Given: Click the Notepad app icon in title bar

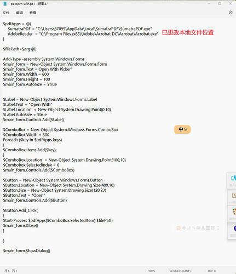Looking at the screenshot, I should click(x=5, y=4).
